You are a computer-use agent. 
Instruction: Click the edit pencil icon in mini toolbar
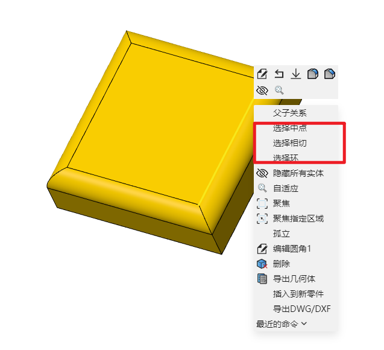pyautogui.click(x=262, y=74)
